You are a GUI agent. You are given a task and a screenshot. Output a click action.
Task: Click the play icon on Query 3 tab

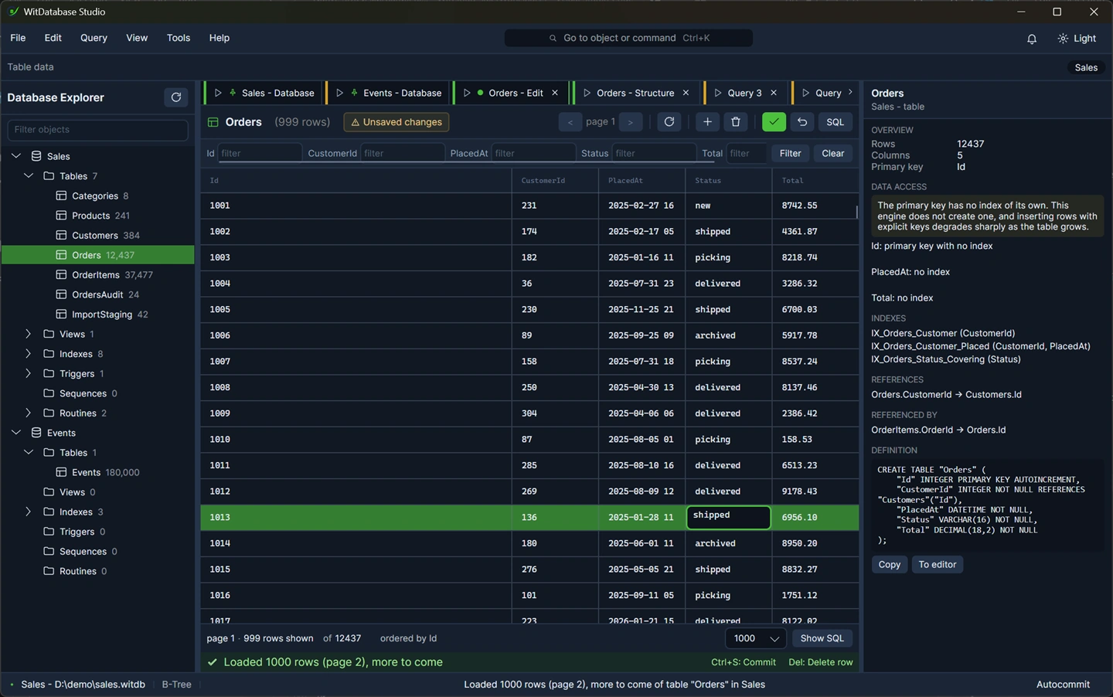(x=718, y=93)
